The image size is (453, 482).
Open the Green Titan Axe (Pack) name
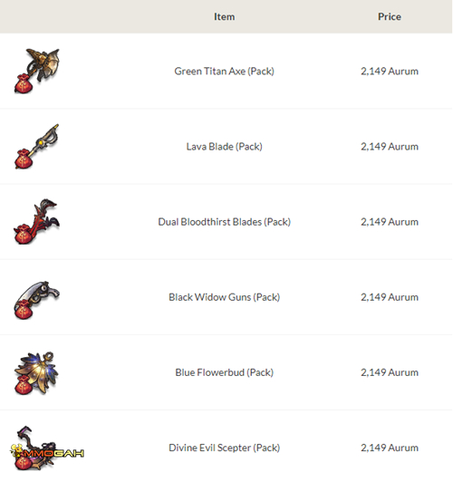coord(225,72)
